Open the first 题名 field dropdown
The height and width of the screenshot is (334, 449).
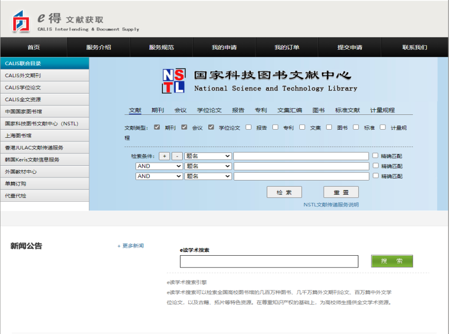click(208, 156)
